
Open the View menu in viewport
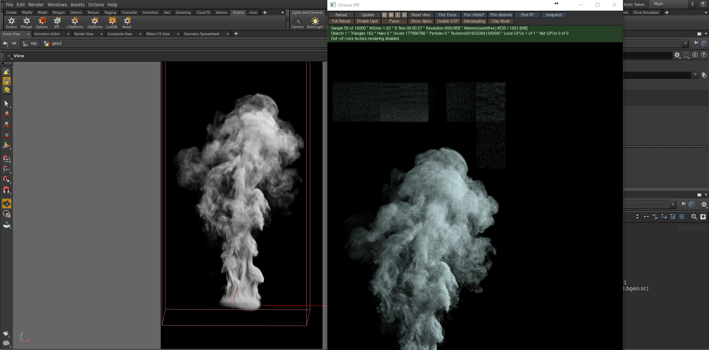point(18,56)
